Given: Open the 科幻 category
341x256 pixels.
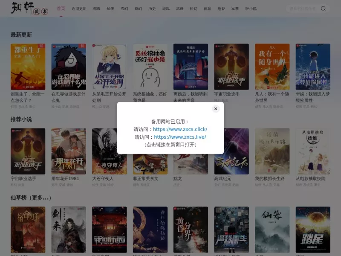Looking at the screenshot, I should point(194,9).
